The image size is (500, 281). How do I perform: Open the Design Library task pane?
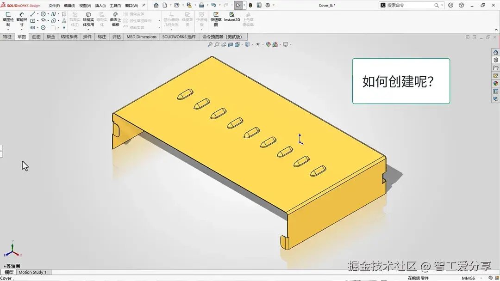(495, 60)
